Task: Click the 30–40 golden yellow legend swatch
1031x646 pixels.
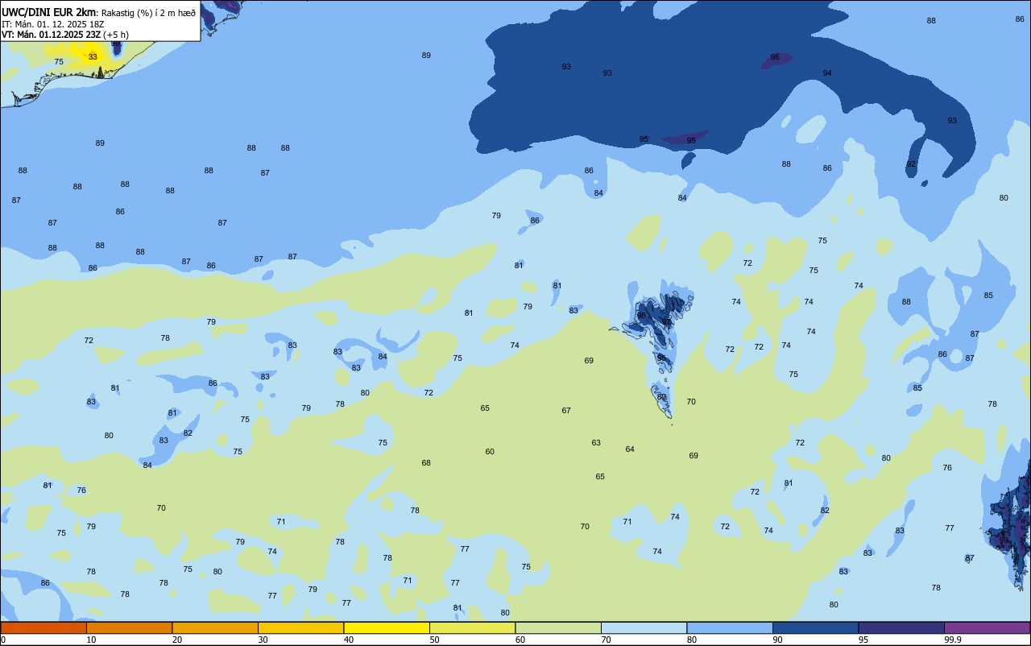Action: click(300, 627)
